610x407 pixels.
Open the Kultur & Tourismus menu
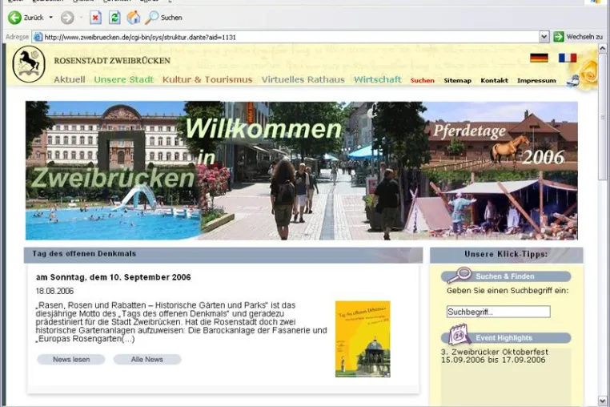click(x=207, y=79)
